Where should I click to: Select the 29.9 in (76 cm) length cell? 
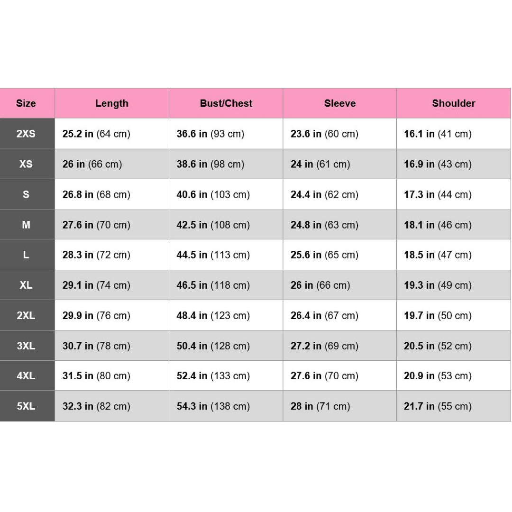pyautogui.click(x=96, y=315)
